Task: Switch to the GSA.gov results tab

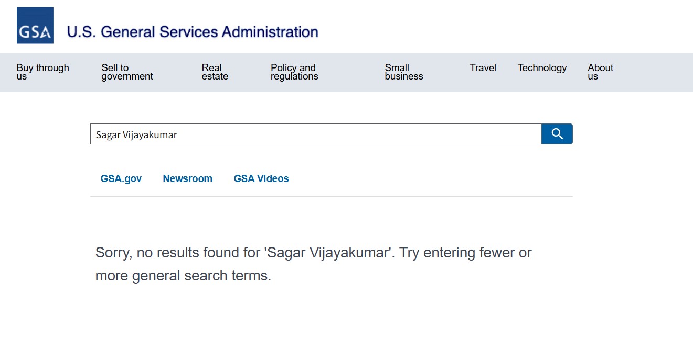Action: click(121, 179)
